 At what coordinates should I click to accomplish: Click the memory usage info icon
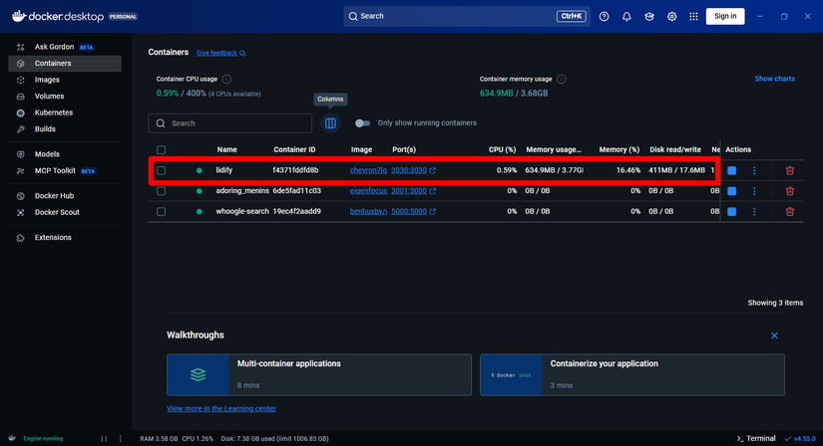(561, 79)
